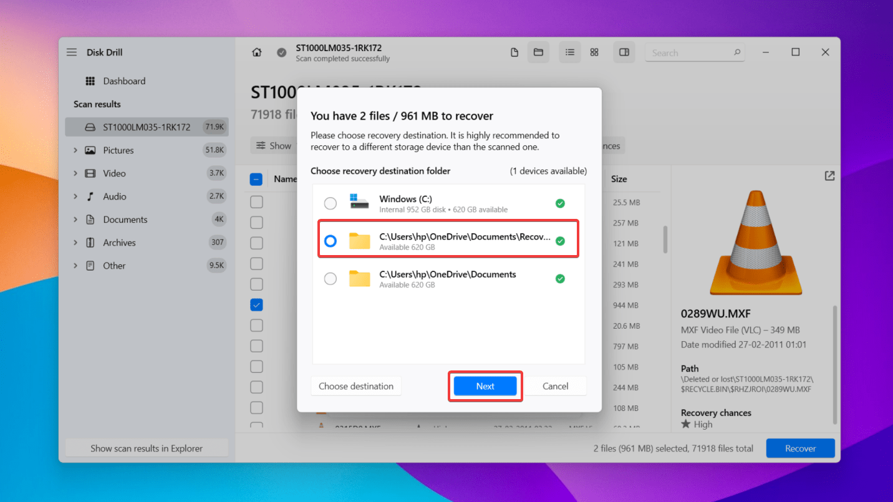Select the Windows (C:) radio button
The height and width of the screenshot is (502, 893).
(x=331, y=203)
